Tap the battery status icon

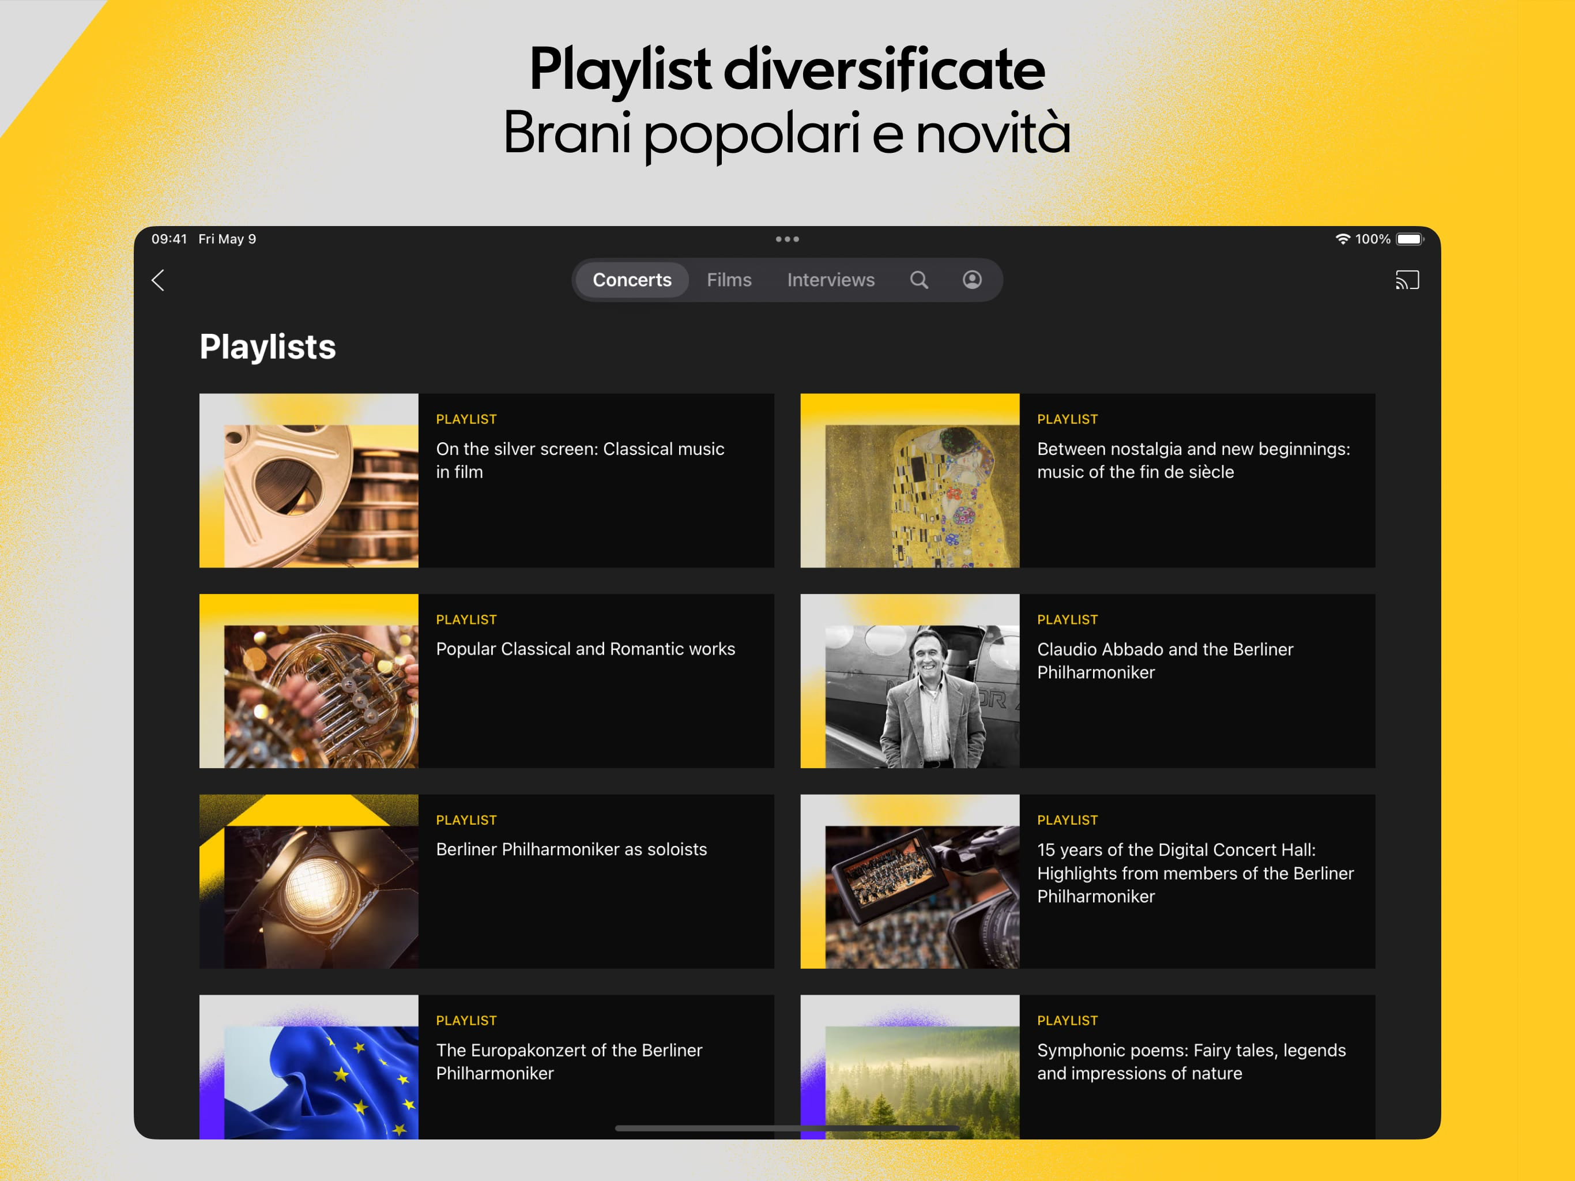tap(1410, 239)
